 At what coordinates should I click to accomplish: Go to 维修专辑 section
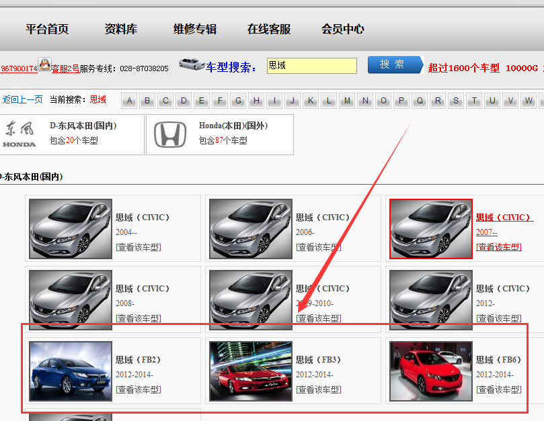195,29
